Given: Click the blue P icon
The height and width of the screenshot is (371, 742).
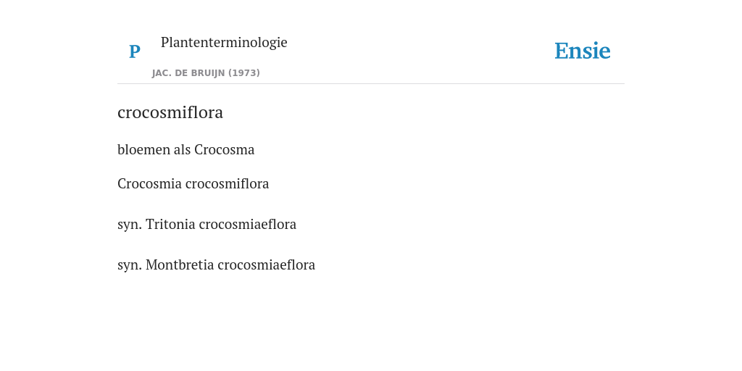Looking at the screenshot, I should 134,51.
